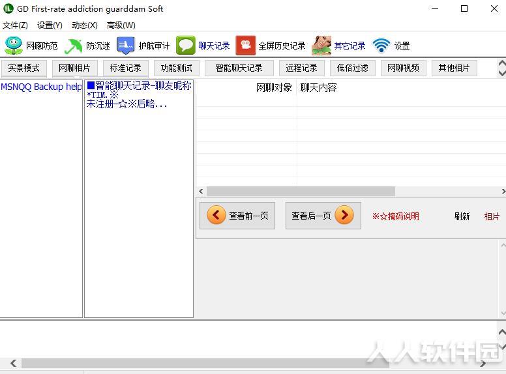Switch to the 智能聊天记录 tab
The width and height of the screenshot is (506, 374).
[x=239, y=68]
